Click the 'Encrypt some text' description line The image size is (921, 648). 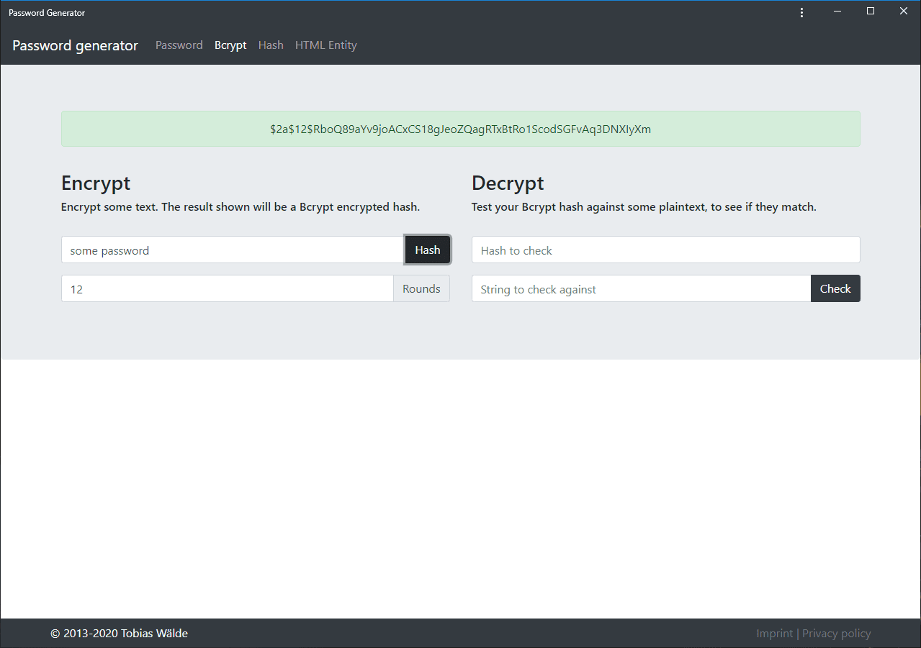click(x=241, y=207)
